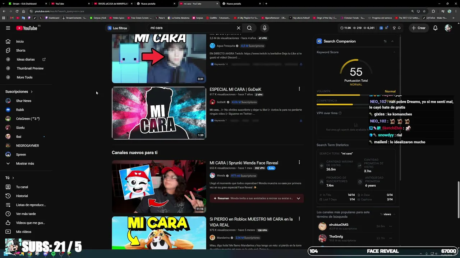This screenshot has width=460, height=258.
Task: Visit the Wenda channel
Action: point(221,176)
